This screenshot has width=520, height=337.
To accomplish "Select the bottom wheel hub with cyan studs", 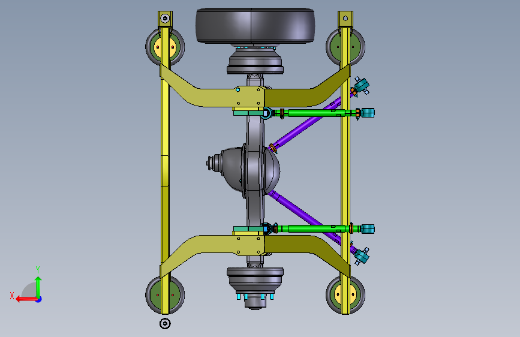I will (255, 288).
